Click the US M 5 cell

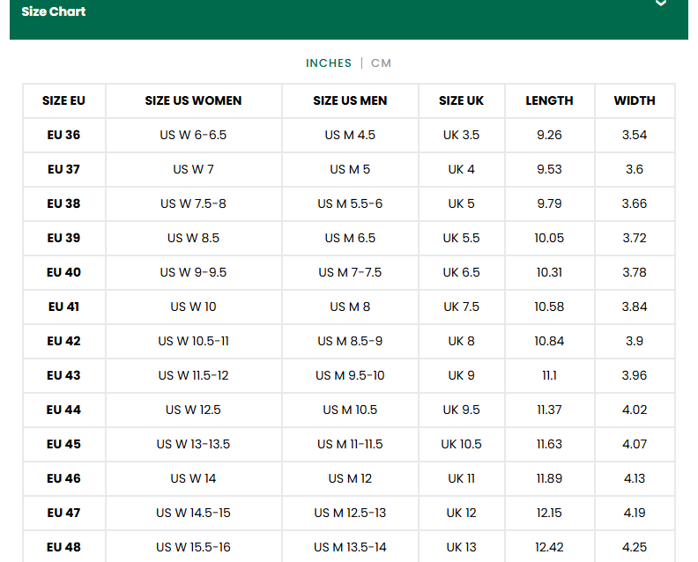point(350,169)
